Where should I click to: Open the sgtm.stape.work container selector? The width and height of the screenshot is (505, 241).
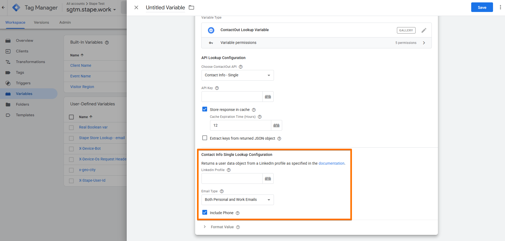click(x=91, y=10)
